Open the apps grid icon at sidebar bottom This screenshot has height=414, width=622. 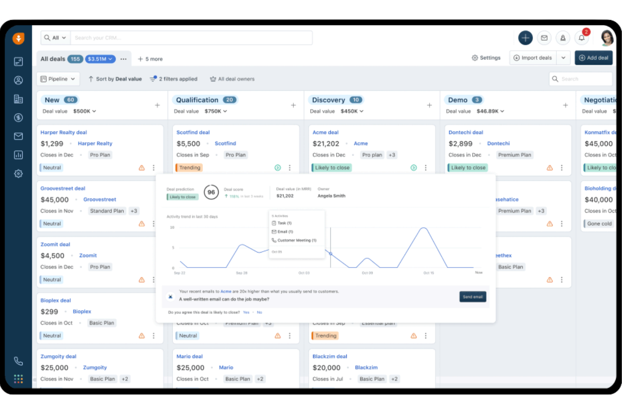[18, 378]
